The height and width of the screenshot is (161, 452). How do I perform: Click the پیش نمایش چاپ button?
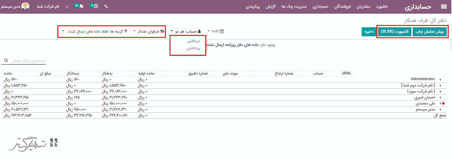click(430, 32)
